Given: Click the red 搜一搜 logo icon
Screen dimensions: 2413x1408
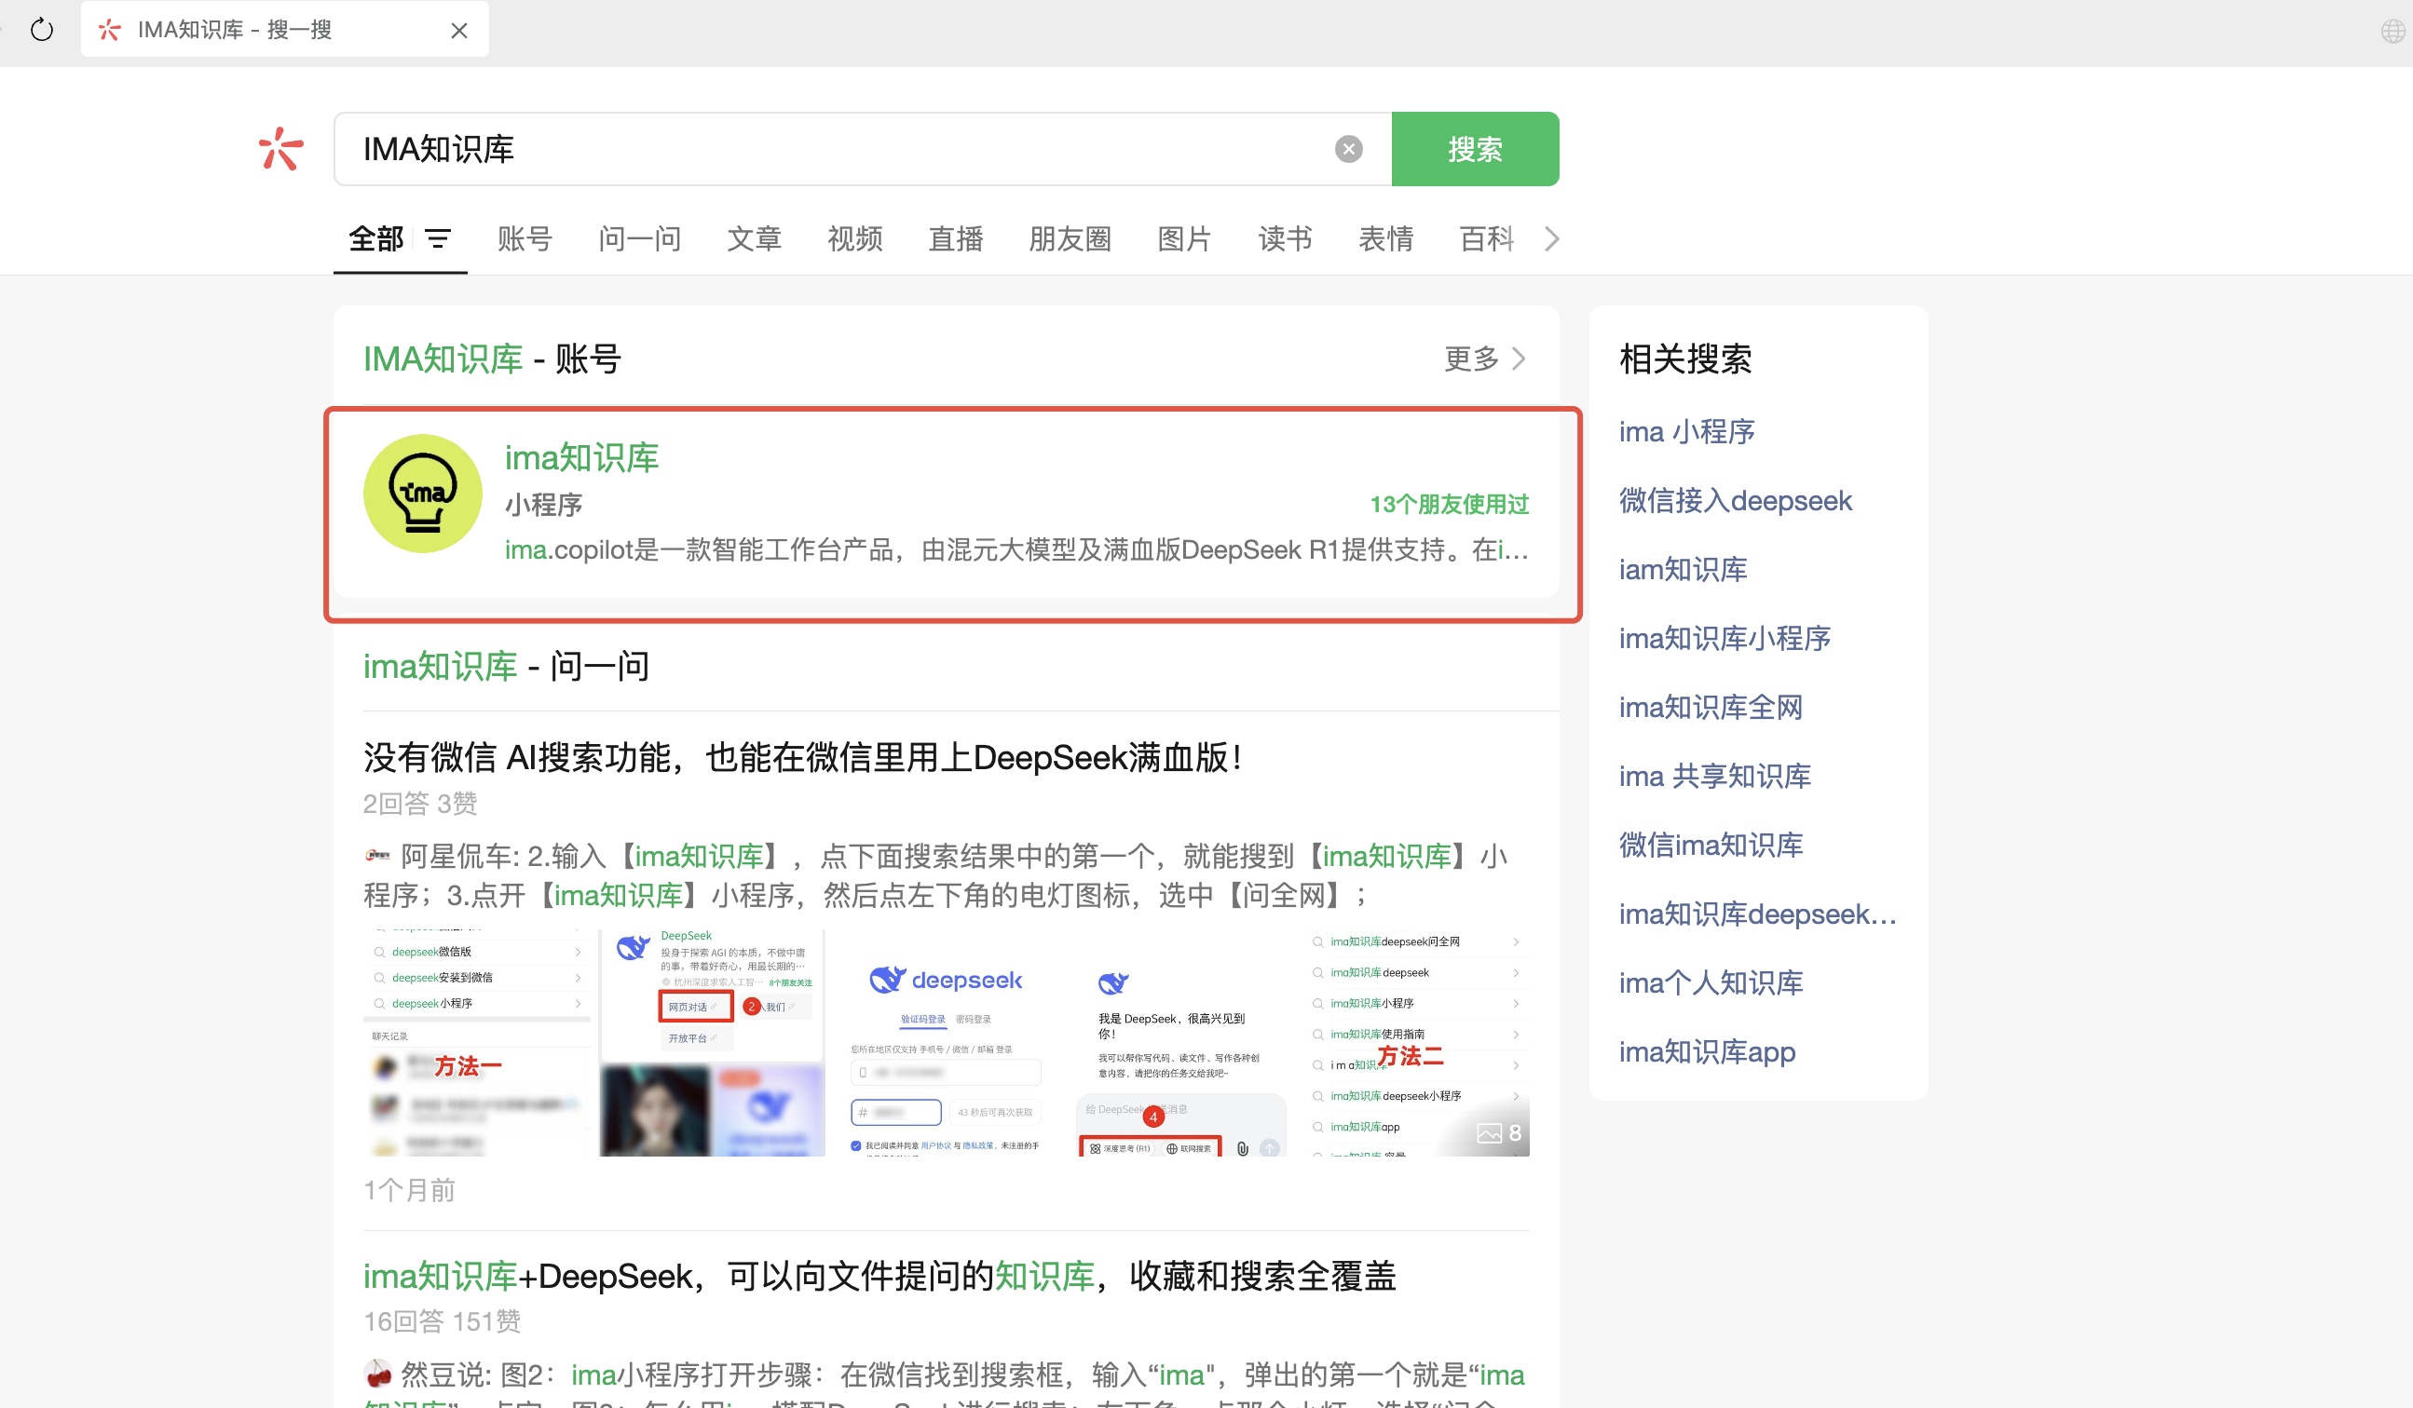Looking at the screenshot, I should 280,149.
